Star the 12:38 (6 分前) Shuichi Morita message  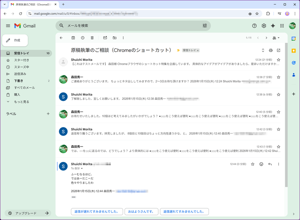tap(279, 94)
